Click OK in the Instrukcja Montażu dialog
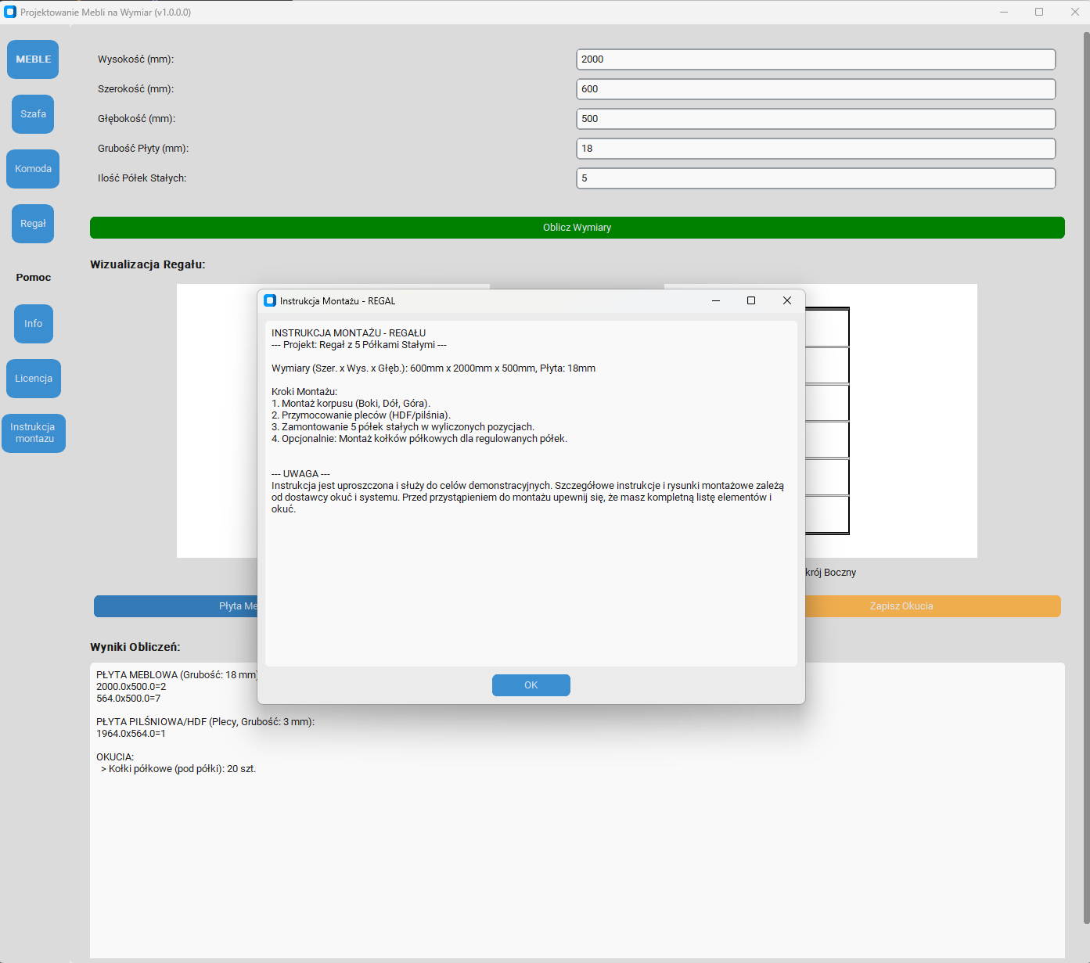The height and width of the screenshot is (963, 1090). tap(531, 685)
